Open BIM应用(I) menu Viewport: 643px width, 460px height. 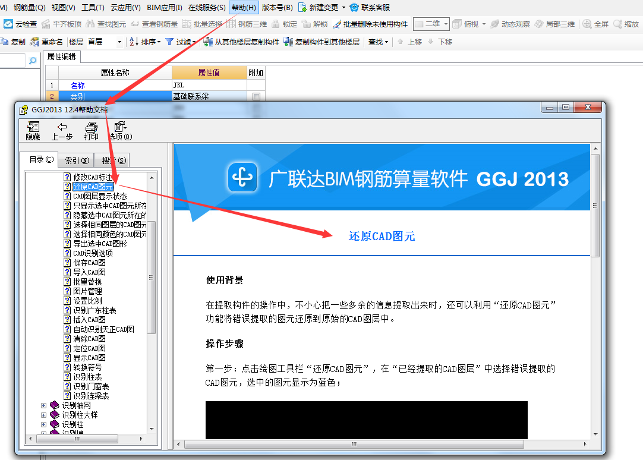coord(165,7)
